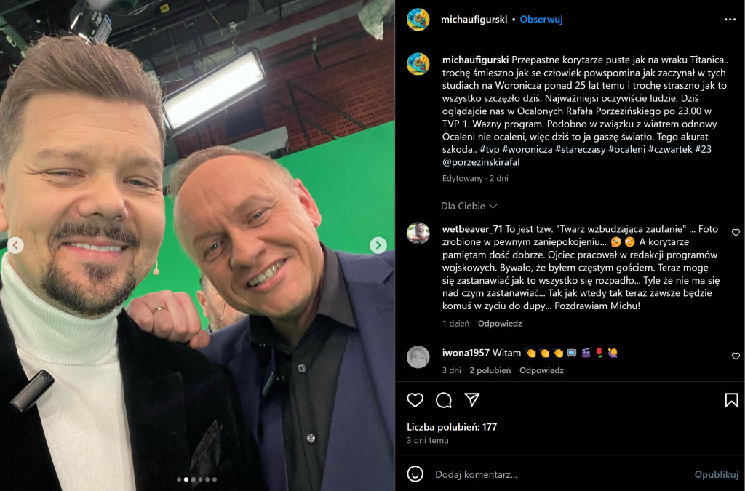
Task: Save post with bookmark icon
Action: [x=731, y=400]
